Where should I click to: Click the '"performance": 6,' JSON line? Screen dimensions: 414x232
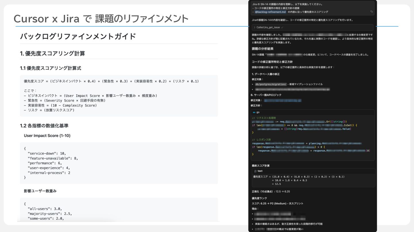click(45, 163)
